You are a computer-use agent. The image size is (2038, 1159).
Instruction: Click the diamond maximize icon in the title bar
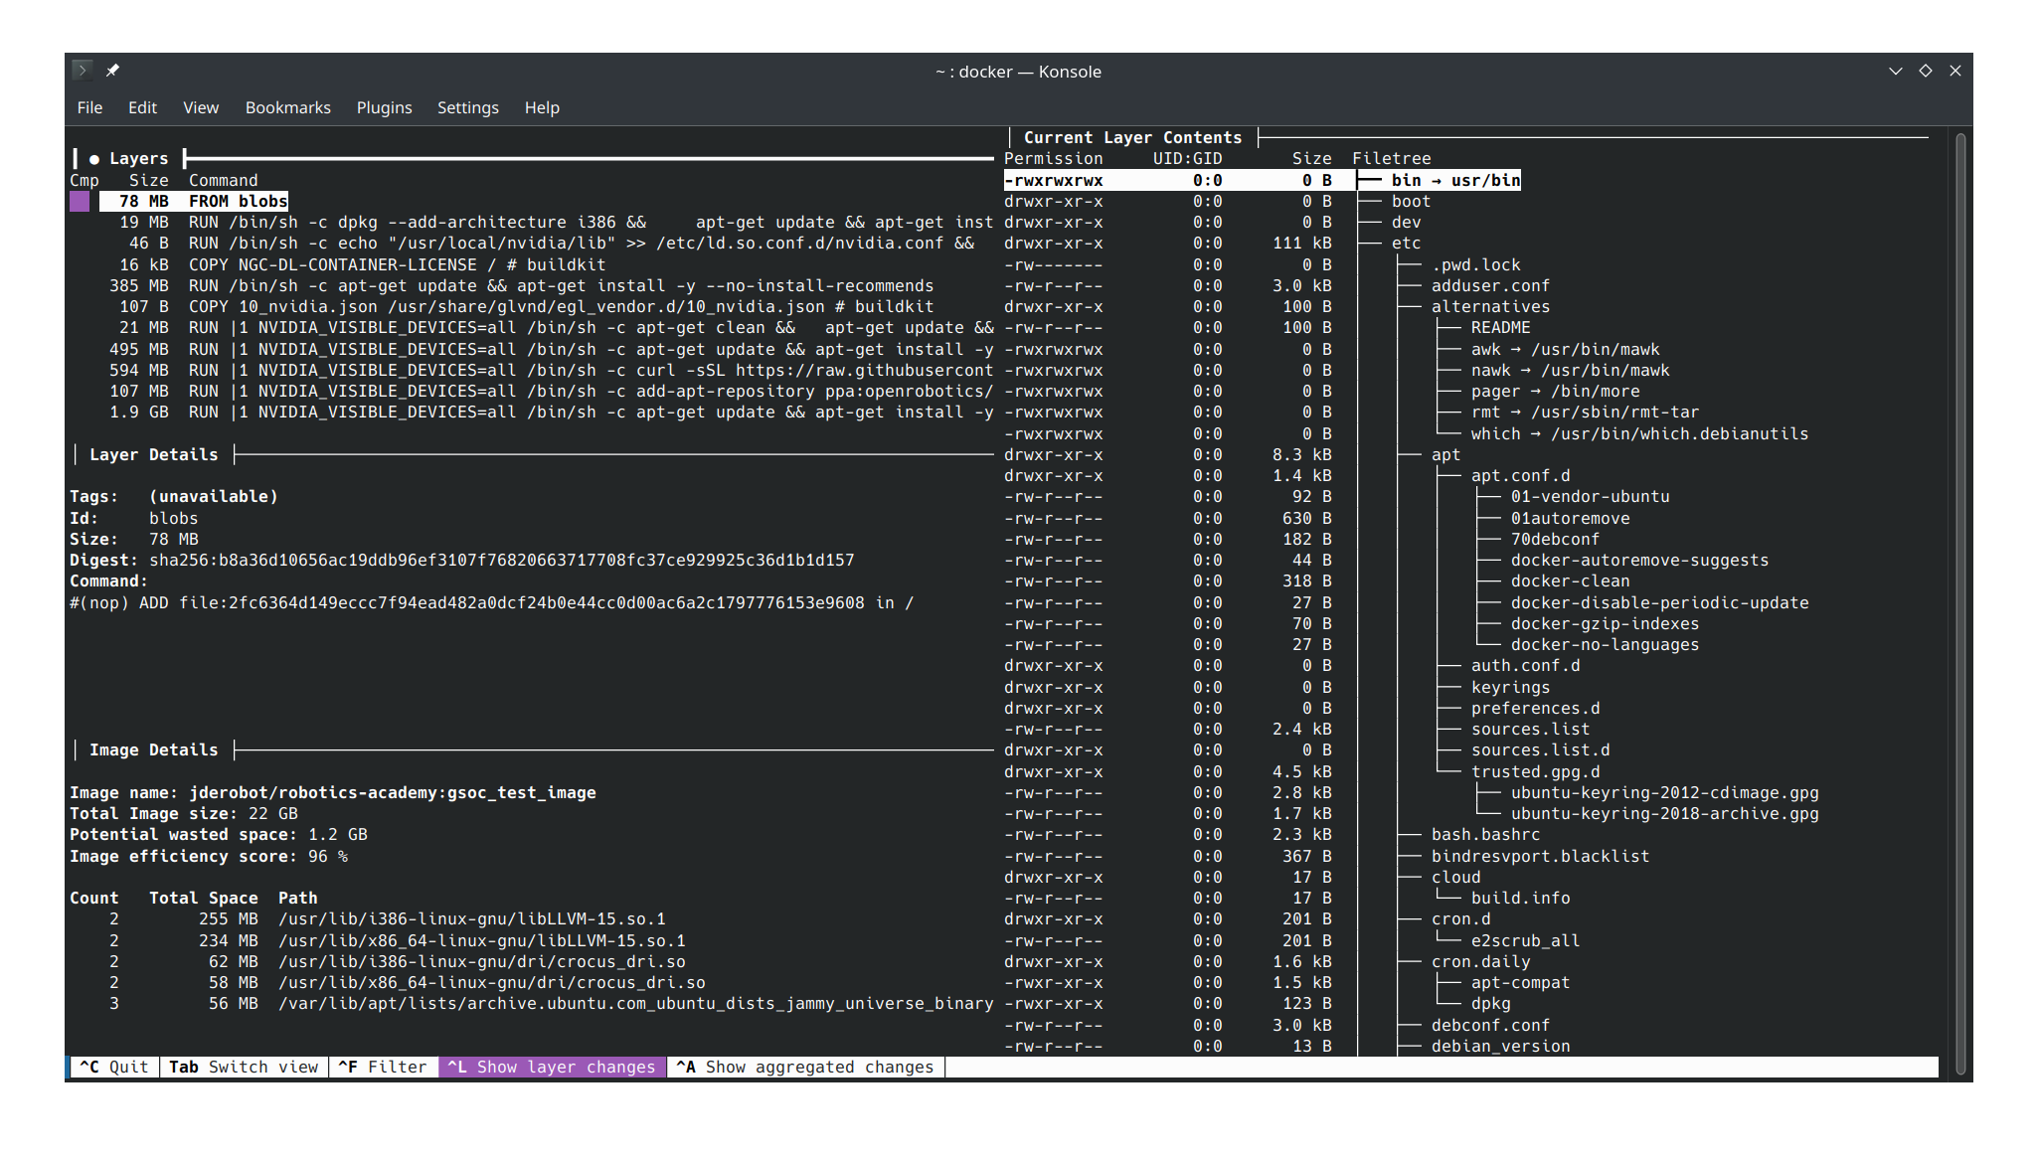pyautogui.click(x=1926, y=71)
